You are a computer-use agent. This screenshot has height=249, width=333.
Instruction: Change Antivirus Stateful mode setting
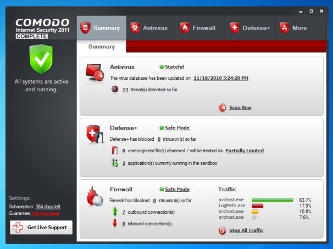click(x=174, y=67)
